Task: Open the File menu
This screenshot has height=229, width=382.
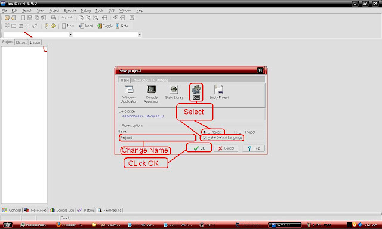Action: (x=4, y=11)
